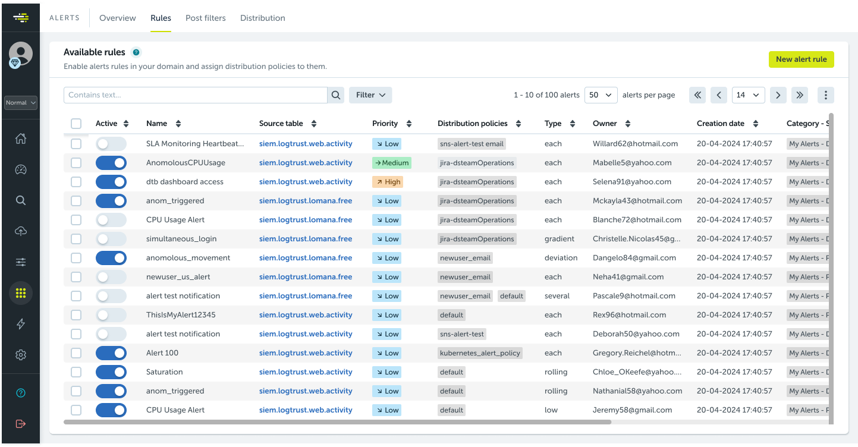Select the dashboards gauge icon in sidebar
858x447 pixels.
coord(21,169)
